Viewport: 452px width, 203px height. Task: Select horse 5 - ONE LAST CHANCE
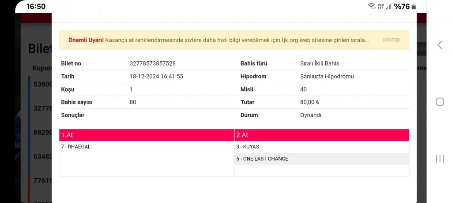point(262,159)
